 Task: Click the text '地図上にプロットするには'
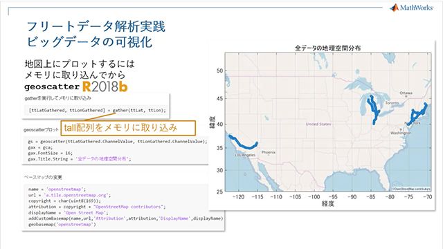(80, 64)
